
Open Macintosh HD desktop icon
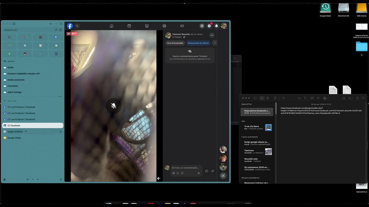(x=344, y=9)
